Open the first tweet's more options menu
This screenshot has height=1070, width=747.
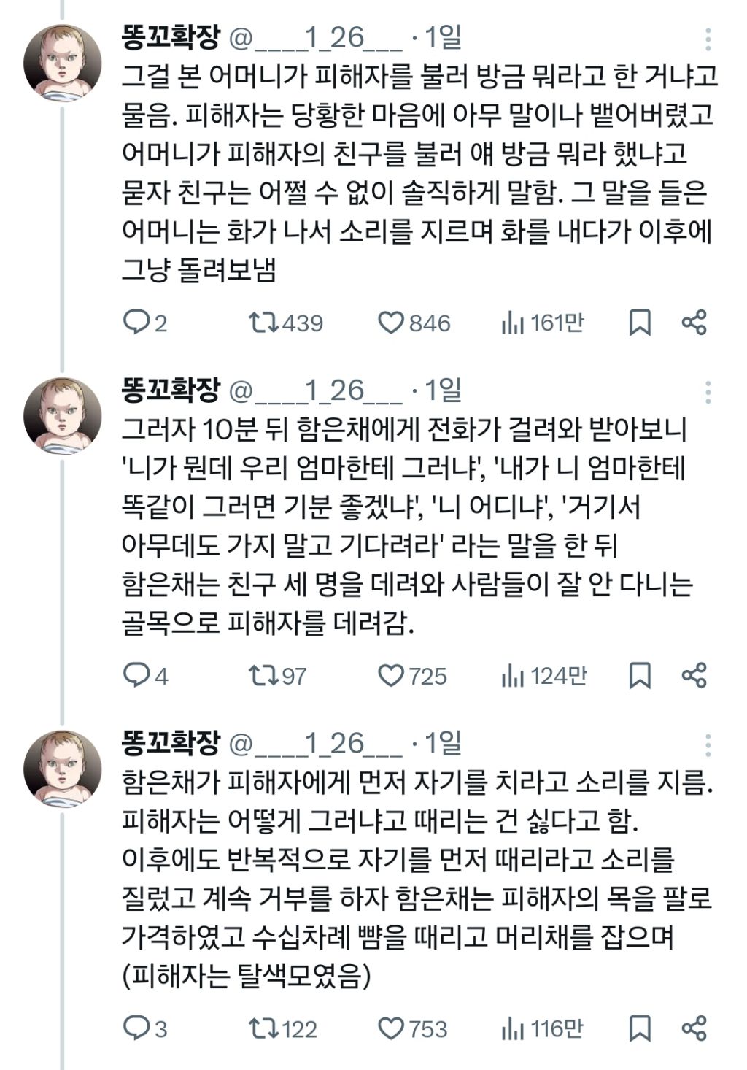(708, 39)
